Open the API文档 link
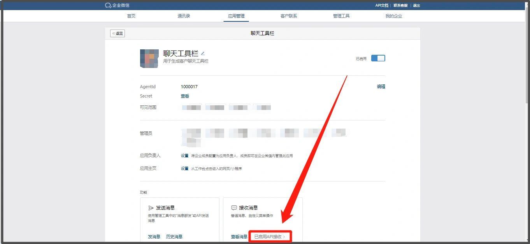Viewport: 530px width, 244px height. click(x=382, y=5)
